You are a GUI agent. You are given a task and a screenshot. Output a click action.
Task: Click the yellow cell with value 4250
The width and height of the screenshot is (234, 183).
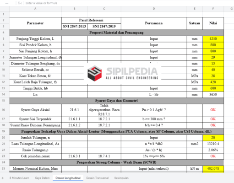213,39
